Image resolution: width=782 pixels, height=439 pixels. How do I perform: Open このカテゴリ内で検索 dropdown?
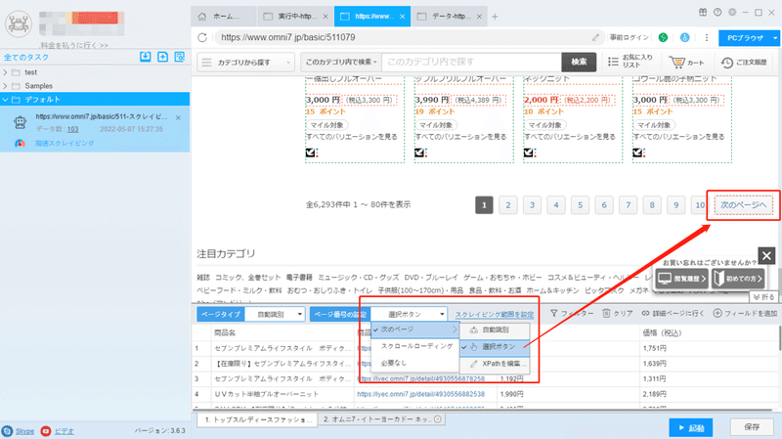(341, 62)
